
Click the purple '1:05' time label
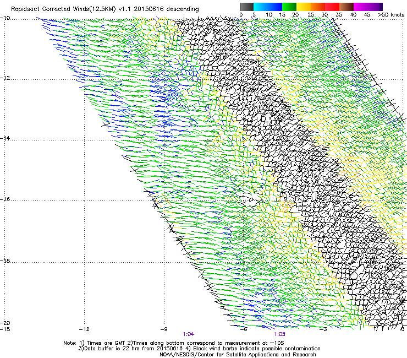click(x=279, y=334)
